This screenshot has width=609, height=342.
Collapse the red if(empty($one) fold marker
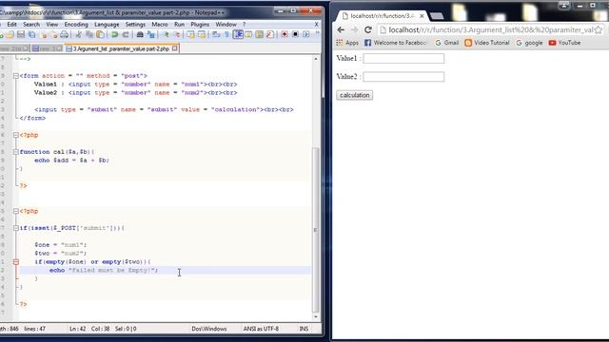16,262
